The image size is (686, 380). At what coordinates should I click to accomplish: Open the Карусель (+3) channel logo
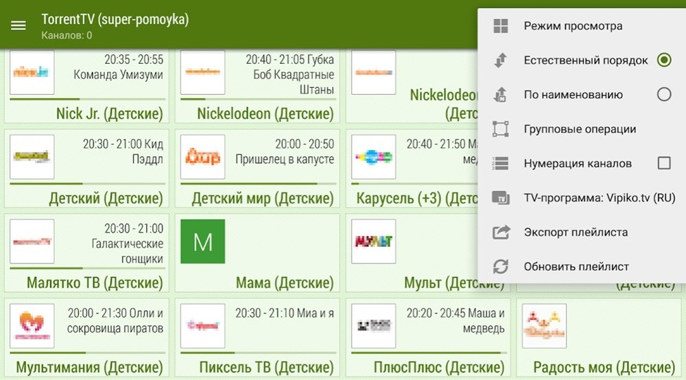coord(373,156)
